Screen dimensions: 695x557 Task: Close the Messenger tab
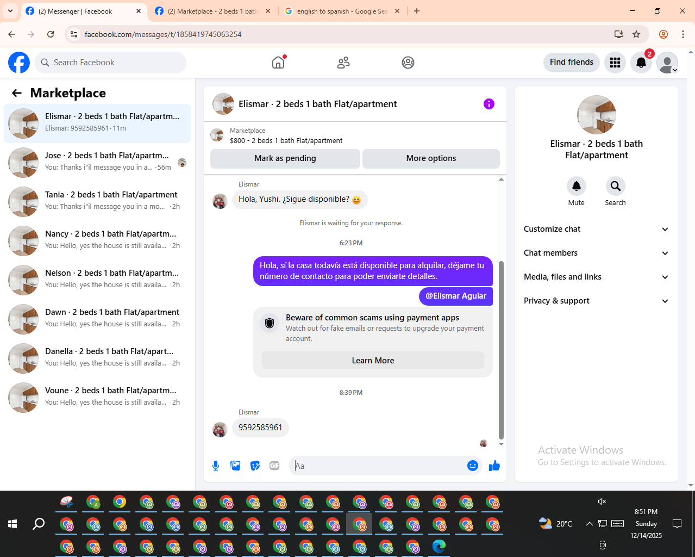coord(139,11)
